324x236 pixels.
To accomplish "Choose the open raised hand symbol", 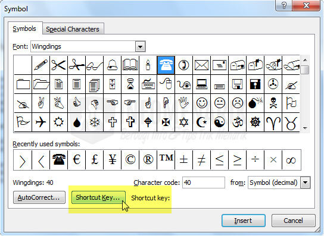I will click(183, 103).
